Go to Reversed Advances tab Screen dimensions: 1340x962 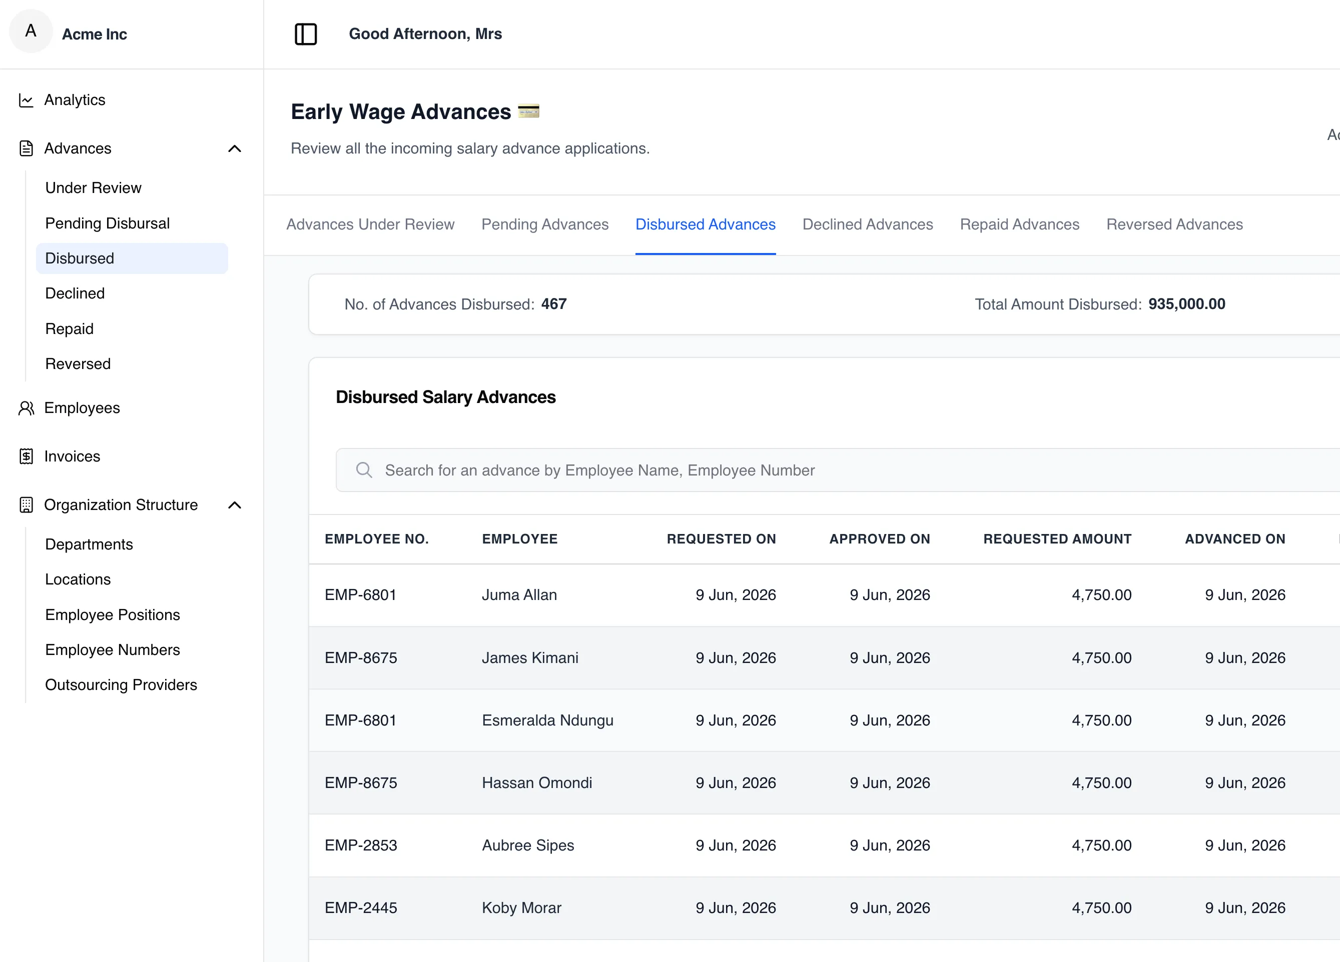click(x=1174, y=224)
